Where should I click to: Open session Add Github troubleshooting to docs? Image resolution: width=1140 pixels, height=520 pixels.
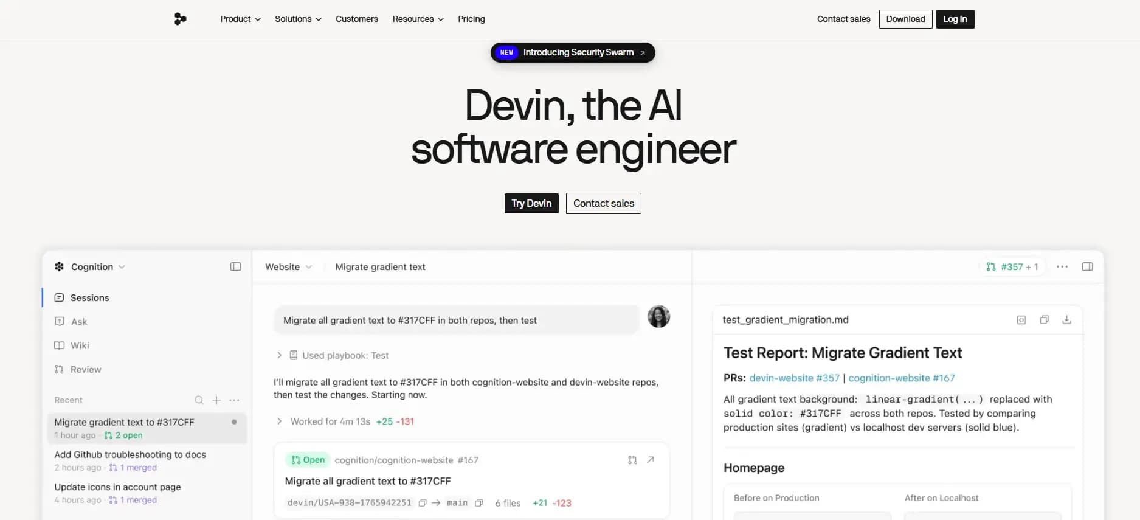pyautogui.click(x=147, y=460)
